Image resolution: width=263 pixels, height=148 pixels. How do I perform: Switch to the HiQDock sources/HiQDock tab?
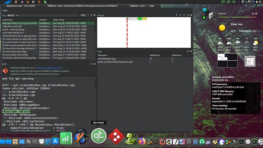pyautogui.click(x=82, y=6)
